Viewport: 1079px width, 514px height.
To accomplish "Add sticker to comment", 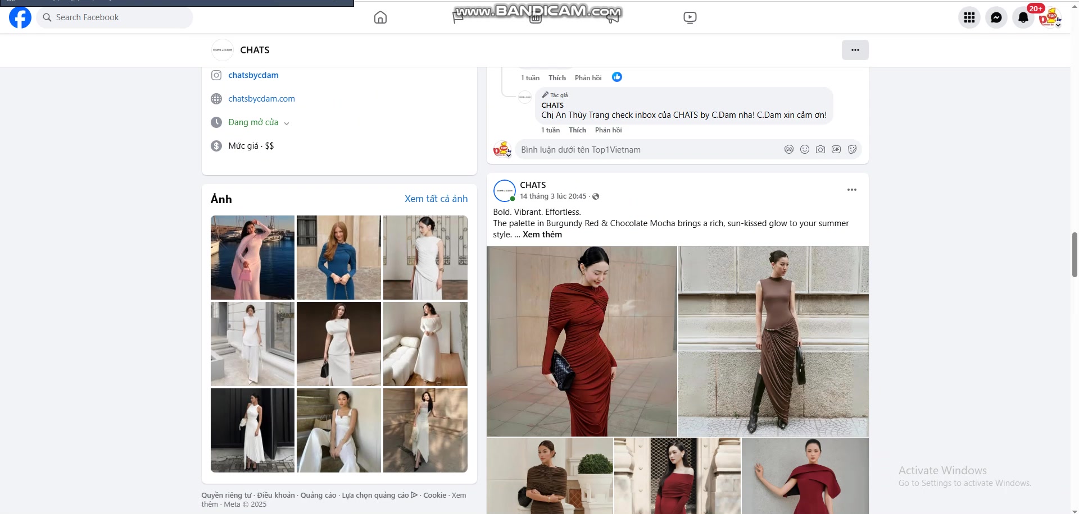I will [x=852, y=149].
